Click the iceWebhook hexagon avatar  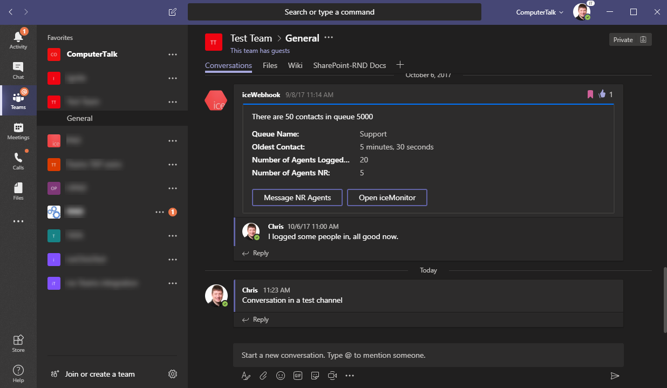point(216,101)
